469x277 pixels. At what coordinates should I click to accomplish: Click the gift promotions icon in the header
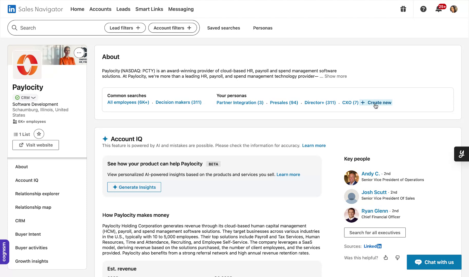403,9
